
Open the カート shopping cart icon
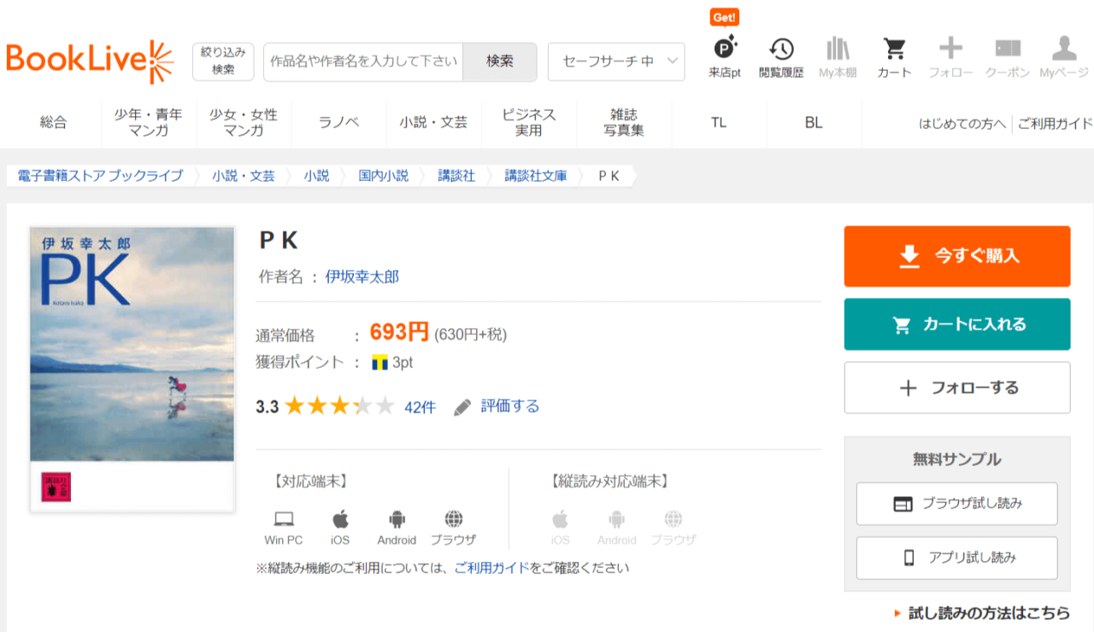894,48
